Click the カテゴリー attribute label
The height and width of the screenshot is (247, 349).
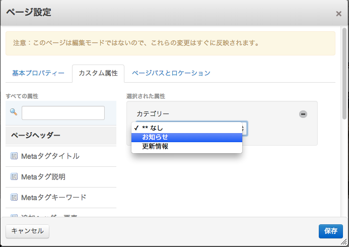(x=153, y=114)
